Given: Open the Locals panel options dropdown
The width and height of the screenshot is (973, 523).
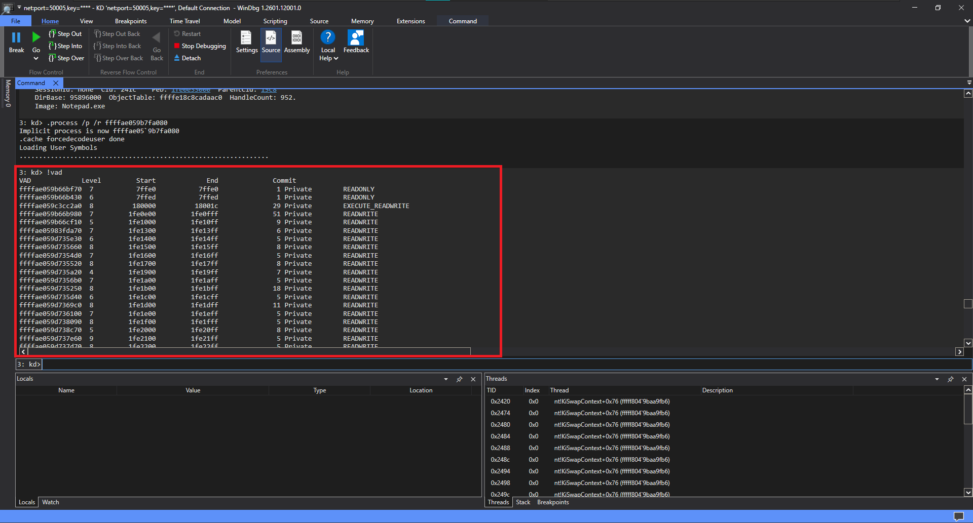Looking at the screenshot, I should click(445, 379).
